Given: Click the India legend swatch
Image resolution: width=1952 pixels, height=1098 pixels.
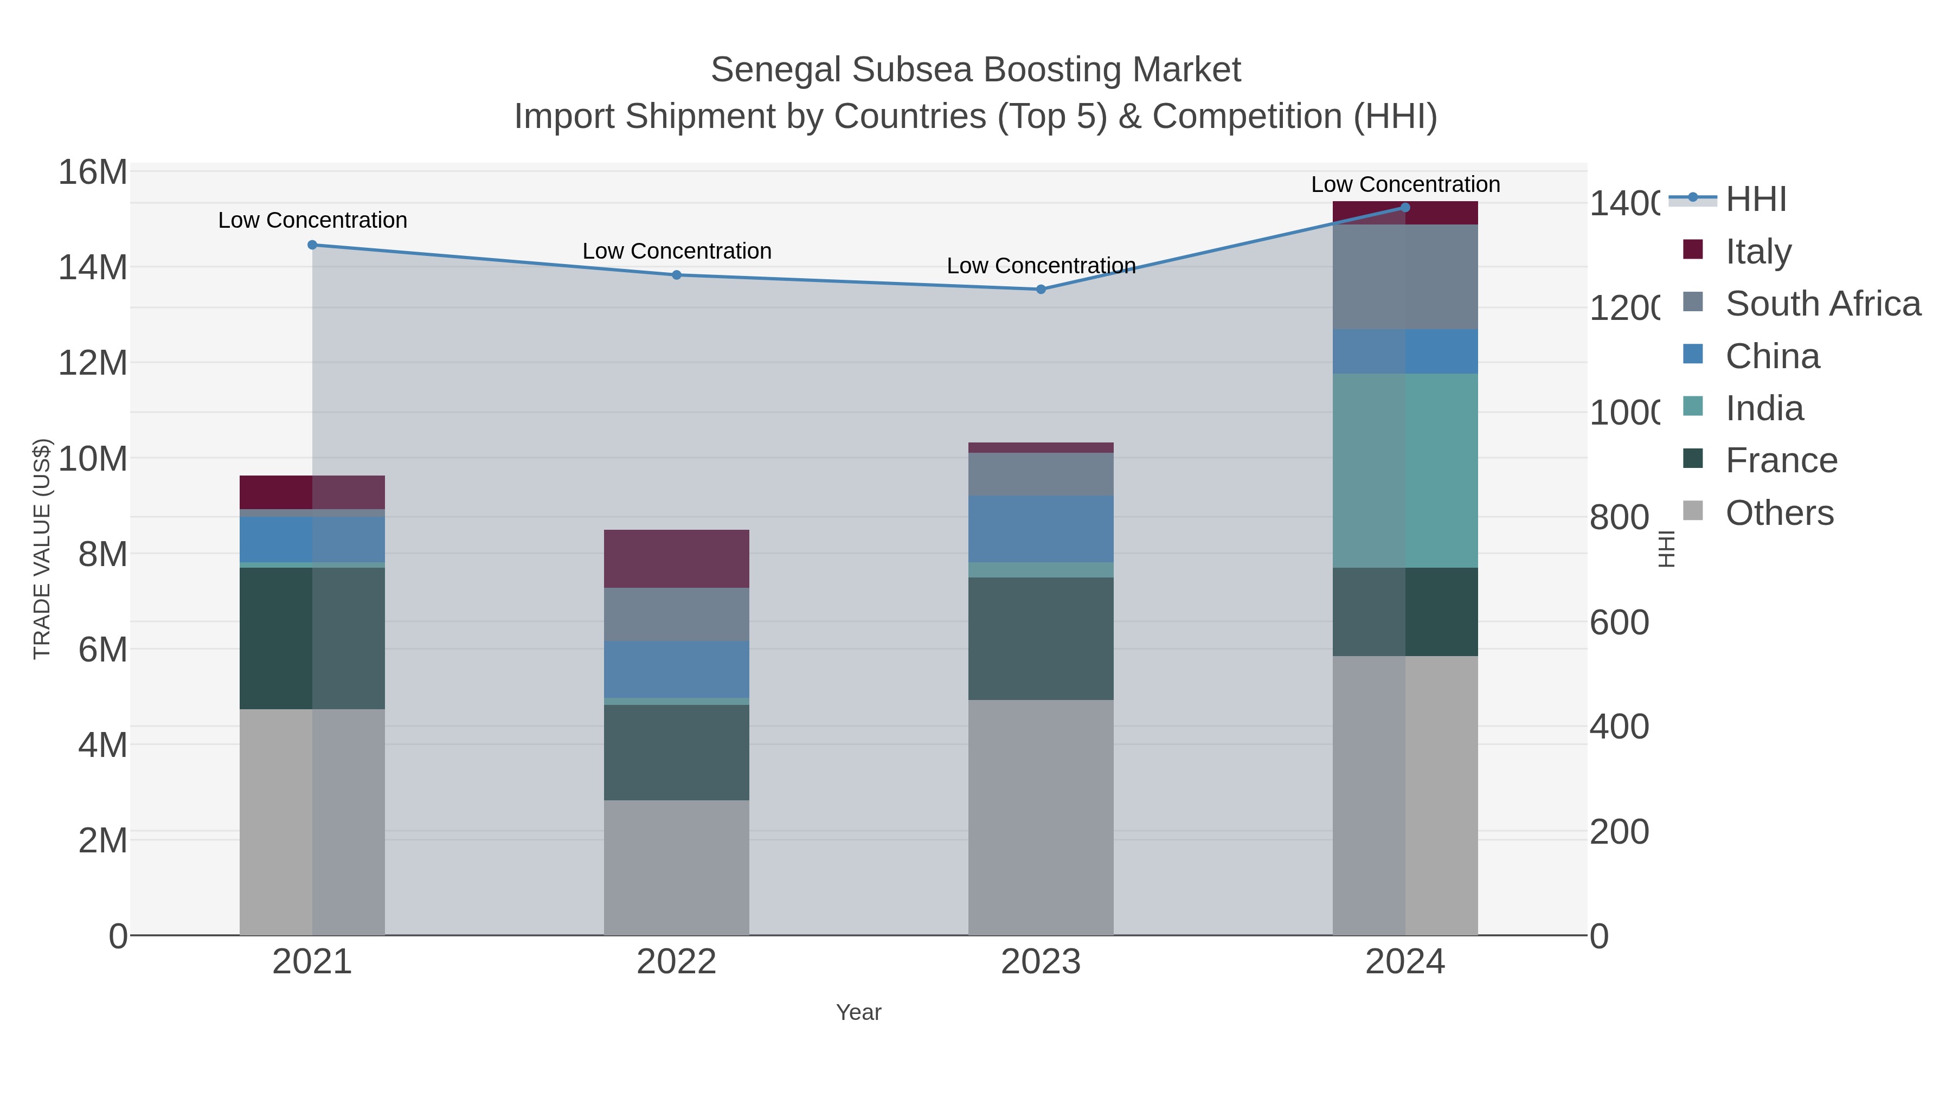Looking at the screenshot, I should [1693, 406].
